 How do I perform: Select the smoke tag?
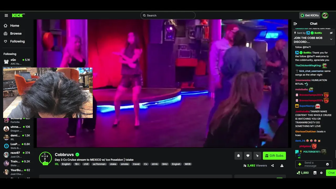click(125, 164)
